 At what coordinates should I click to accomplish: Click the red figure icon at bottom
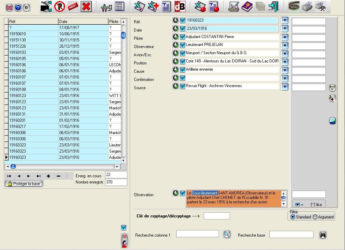pos(124,241)
